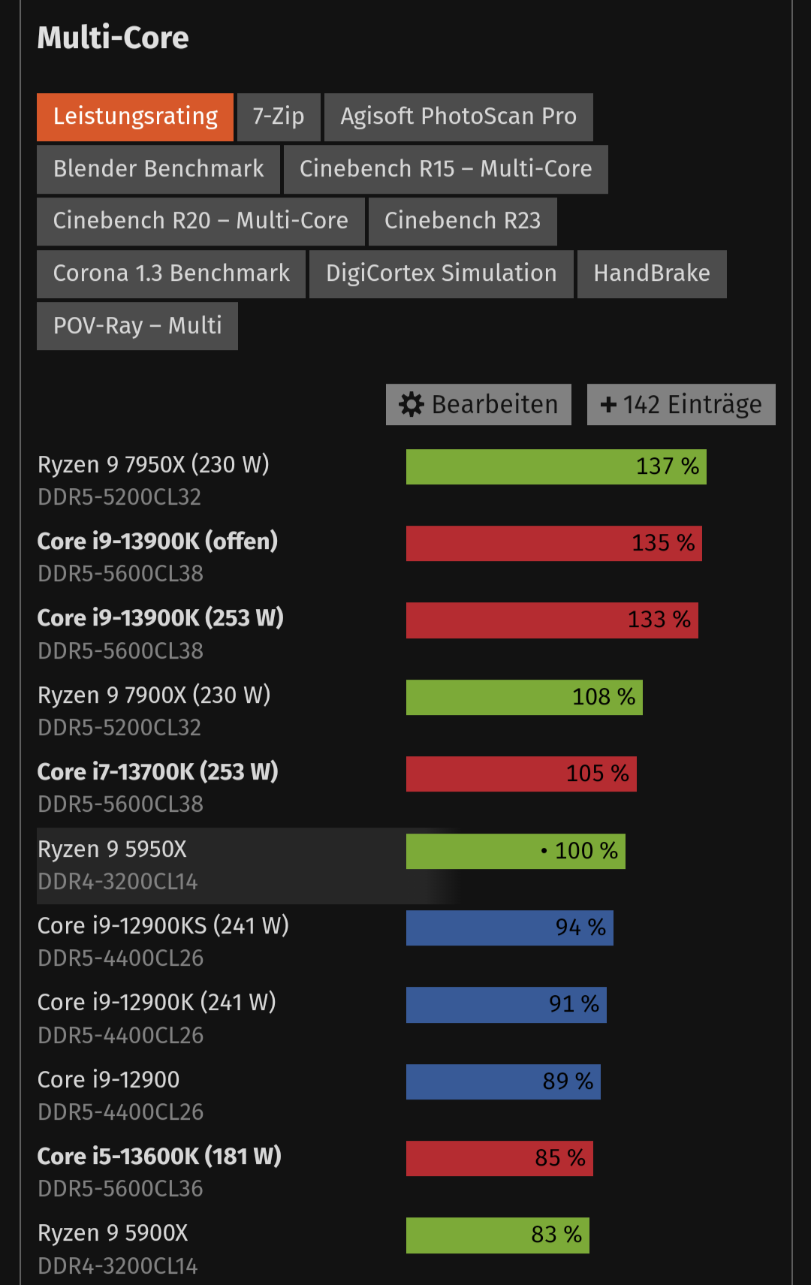Select the Leistungsrating tab

coord(135,117)
